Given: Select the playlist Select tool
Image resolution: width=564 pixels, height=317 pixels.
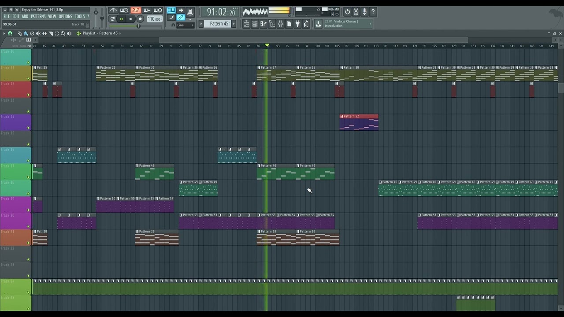Looking at the screenshot, I should click(x=57, y=33).
